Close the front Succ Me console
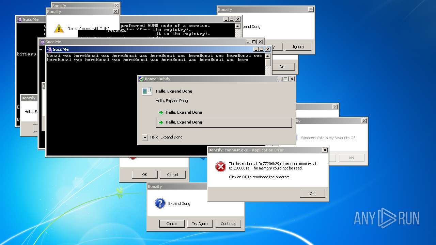This screenshot has width=436, height=245. coord(267,49)
